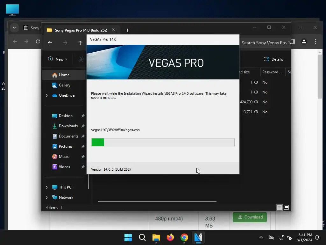Open the VEGAS installer taskbar icon
Screen dimensions: 326x245
(198, 237)
